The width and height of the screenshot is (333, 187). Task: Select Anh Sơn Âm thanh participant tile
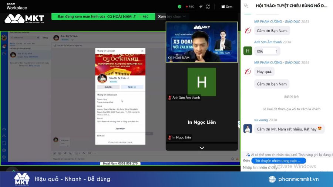tap(202, 82)
